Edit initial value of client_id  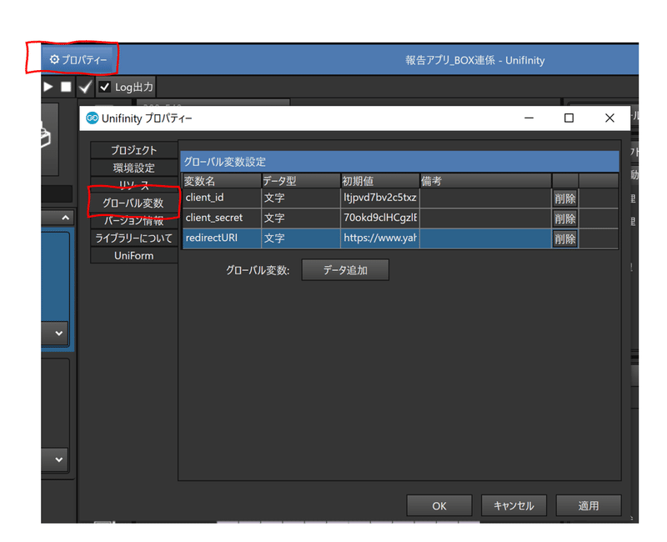tap(380, 198)
